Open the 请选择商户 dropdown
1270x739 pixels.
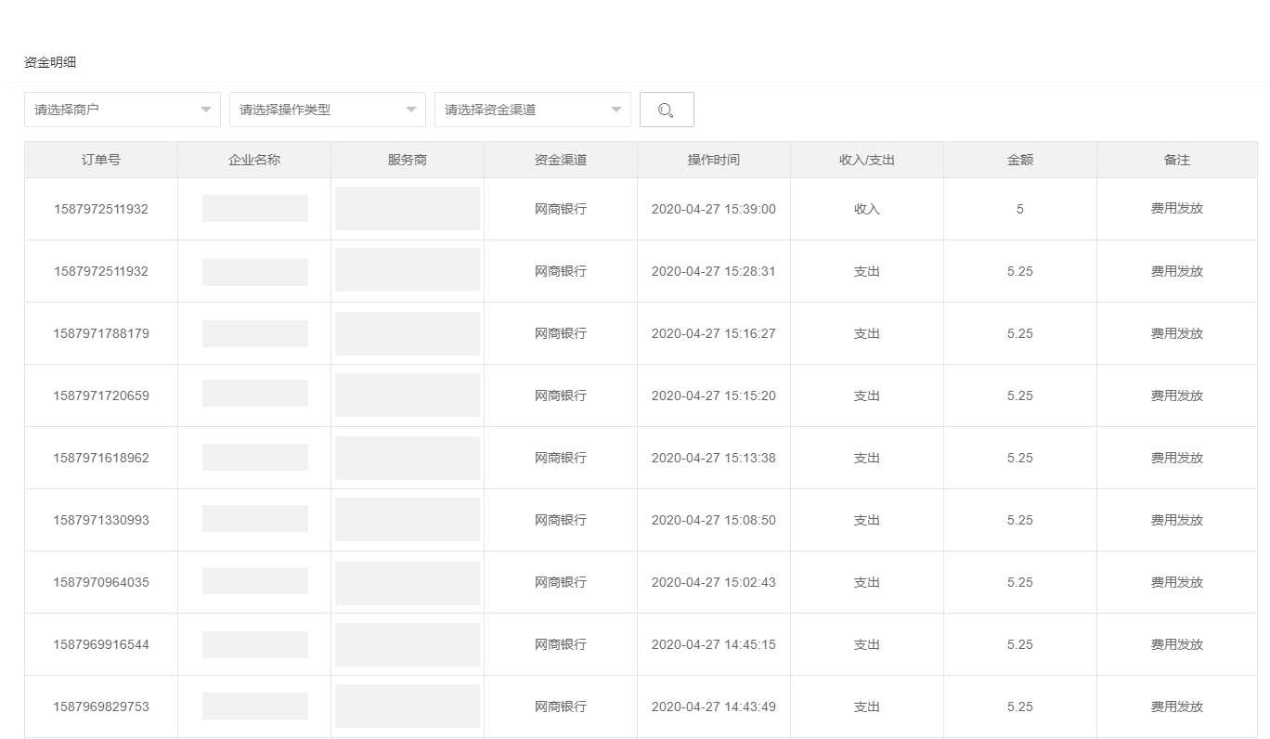pos(123,110)
